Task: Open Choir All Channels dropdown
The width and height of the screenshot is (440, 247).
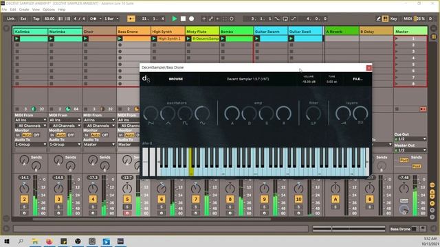Action: click(x=99, y=126)
